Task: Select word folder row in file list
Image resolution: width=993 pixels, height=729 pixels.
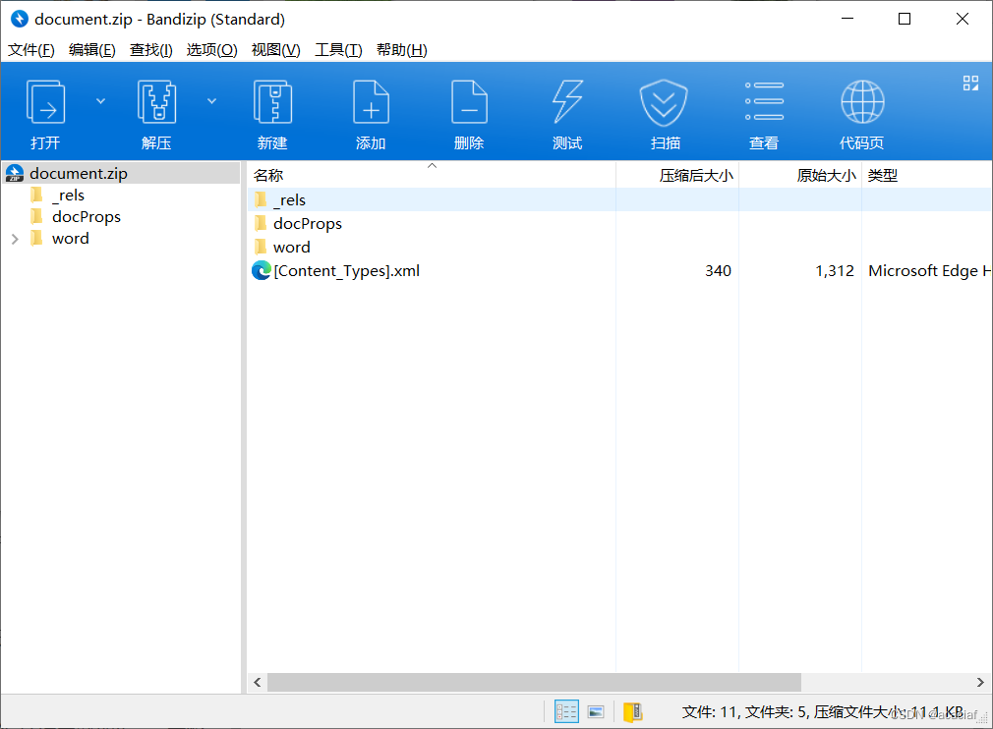Action: pos(618,247)
